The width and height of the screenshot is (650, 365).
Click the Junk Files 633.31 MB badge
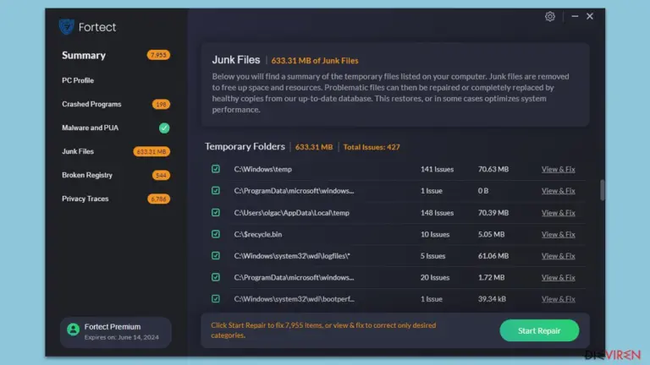151,151
